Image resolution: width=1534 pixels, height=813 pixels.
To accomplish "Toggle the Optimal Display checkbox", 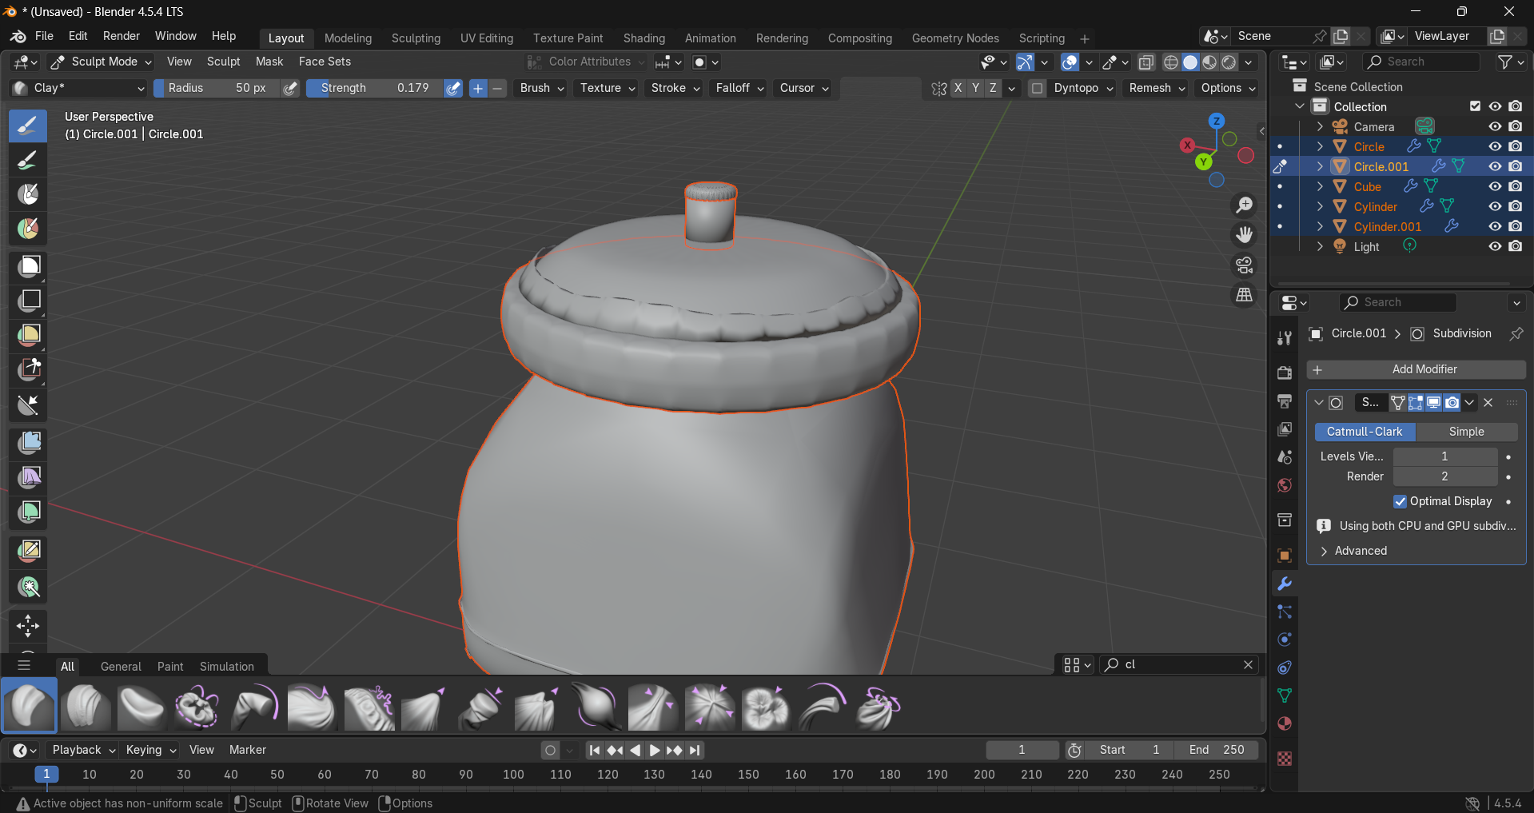I will click(1400, 501).
